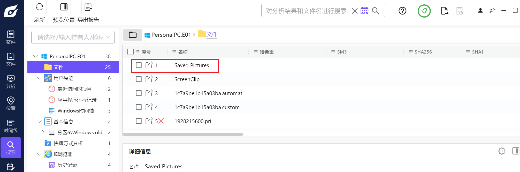Expand the 分区6\Windows.old tree node
Screen dimensions: 520x172
tap(43, 132)
